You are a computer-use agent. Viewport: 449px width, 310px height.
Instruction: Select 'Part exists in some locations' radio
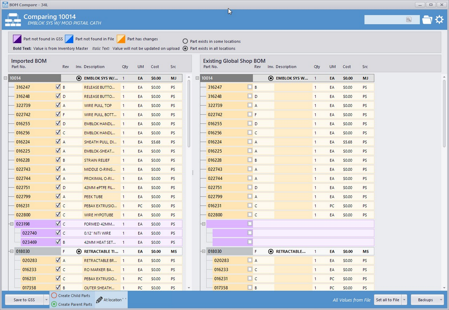coord(185,41)
